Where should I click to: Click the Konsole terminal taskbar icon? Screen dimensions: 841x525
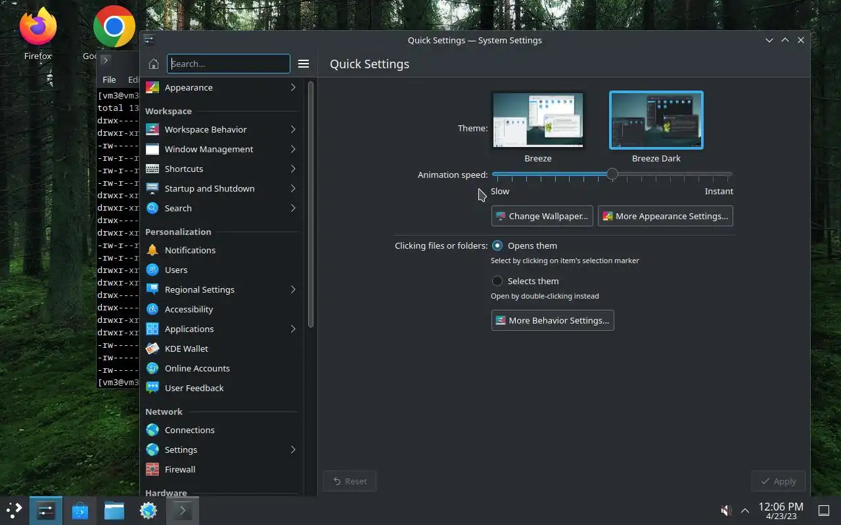[183, 510]
